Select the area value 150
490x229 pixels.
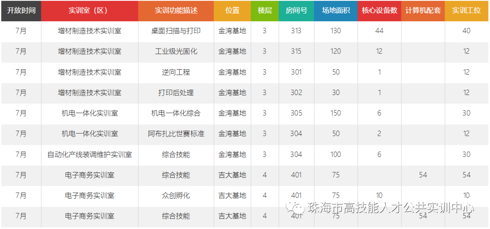click(x=336, y=113)
